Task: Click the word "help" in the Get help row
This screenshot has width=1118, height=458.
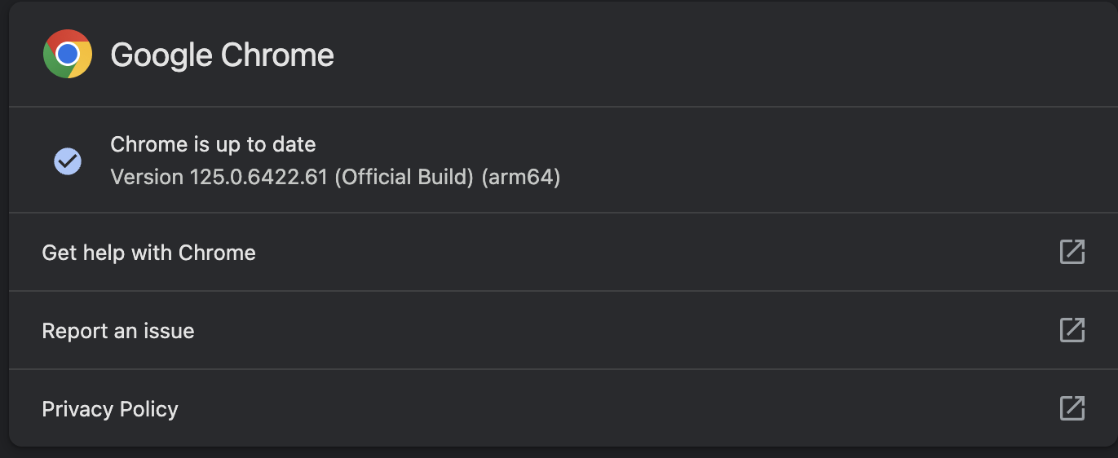Action: pyautogui.click(x=101, y=253)
